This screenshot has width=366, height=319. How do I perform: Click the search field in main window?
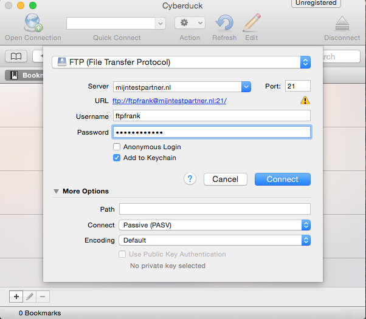(342, 56)
